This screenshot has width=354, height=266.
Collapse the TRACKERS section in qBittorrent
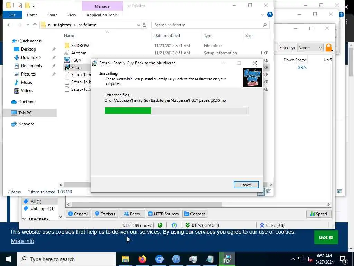click(x=24, y=219)
